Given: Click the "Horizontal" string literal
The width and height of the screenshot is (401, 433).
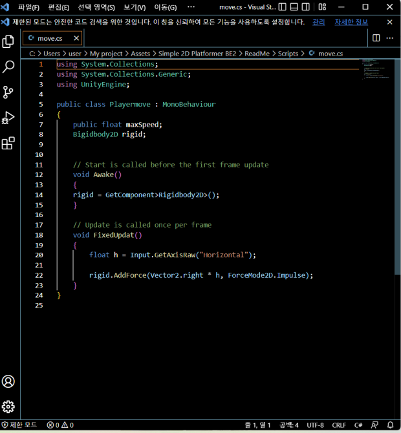Looking at the screenshot, I should point(224,255).
